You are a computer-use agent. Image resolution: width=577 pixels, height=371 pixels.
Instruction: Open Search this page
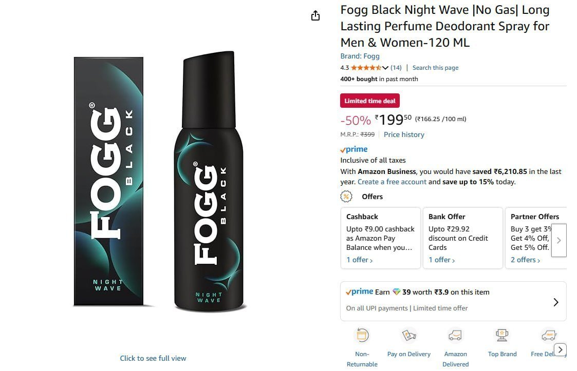click(435, 67)
